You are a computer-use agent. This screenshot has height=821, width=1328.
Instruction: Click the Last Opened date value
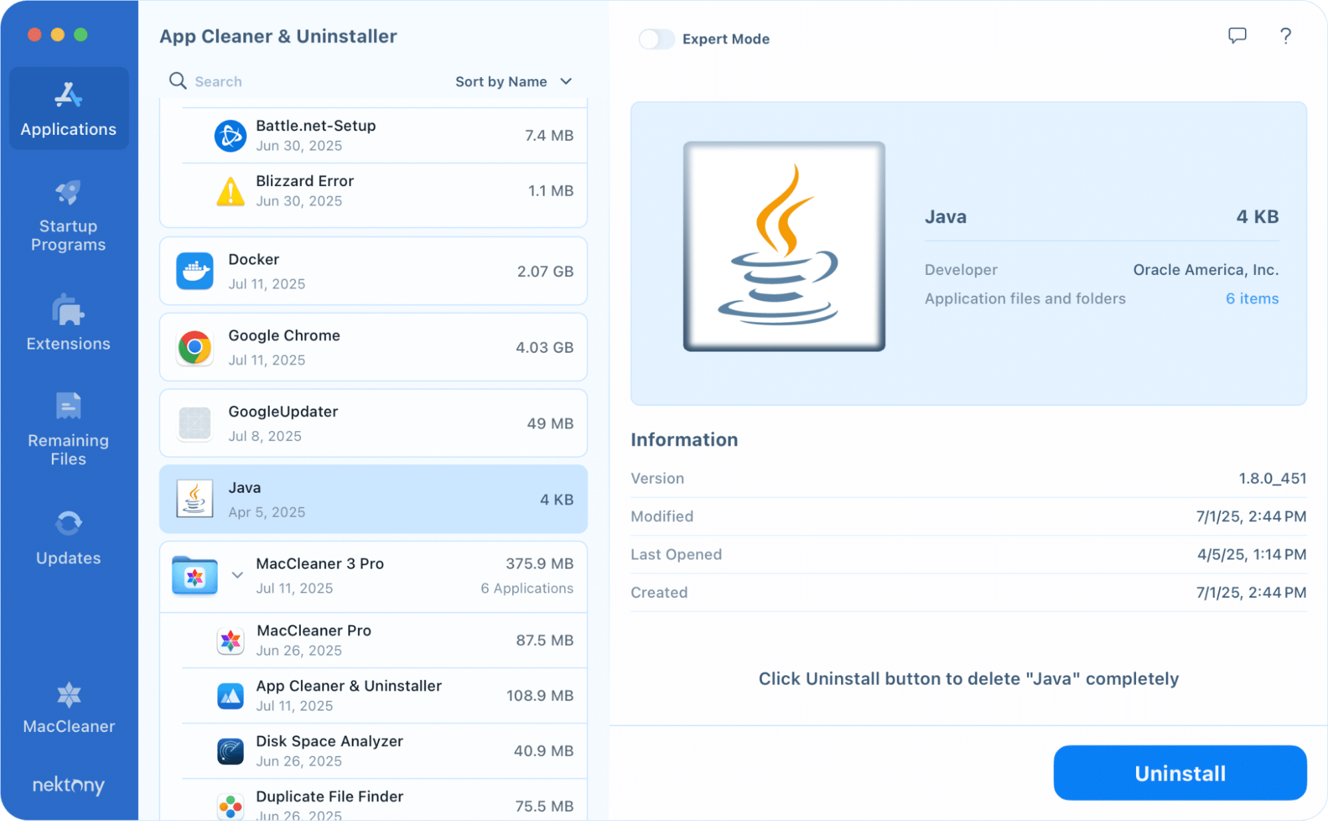(x=1252, y=554)
